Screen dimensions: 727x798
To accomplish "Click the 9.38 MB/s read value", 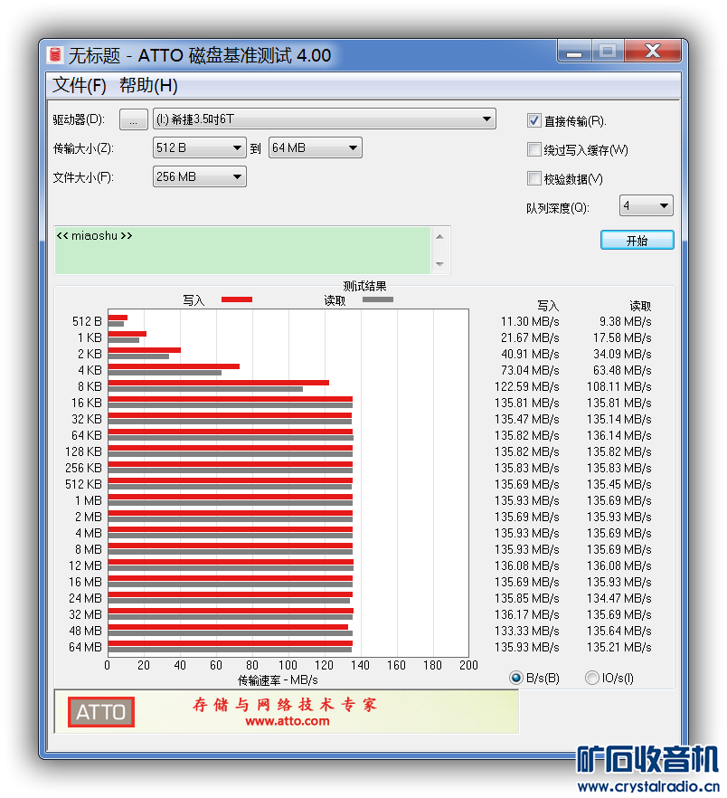I will click(x=625, y=322).
